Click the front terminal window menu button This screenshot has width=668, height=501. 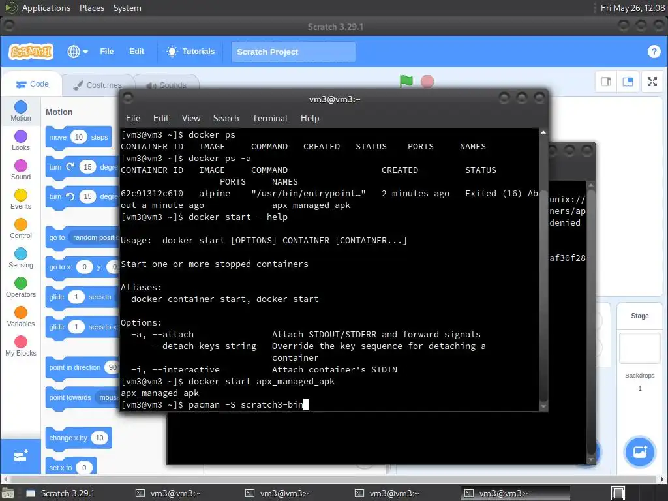click(127, 98)
